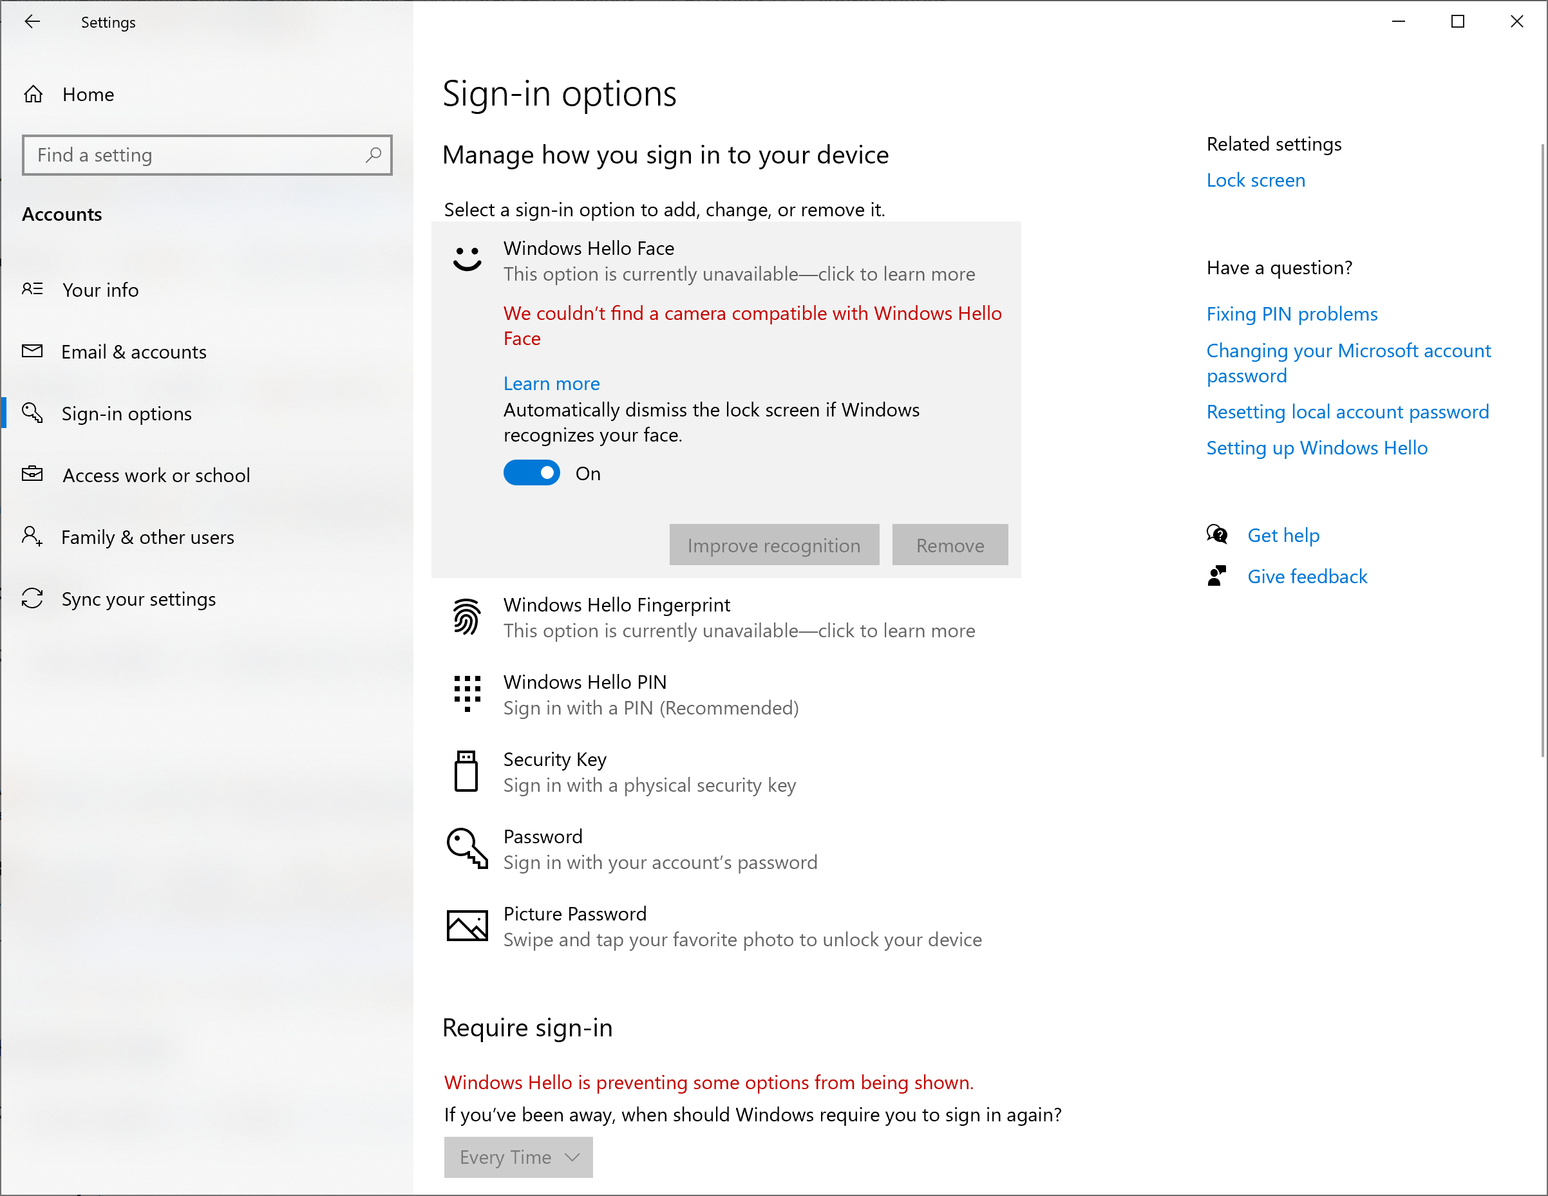Click the Windows Hello PIN keypad icon
Image resolution: width=1548 pixels, height=1196 pixels.
(467, 694)
